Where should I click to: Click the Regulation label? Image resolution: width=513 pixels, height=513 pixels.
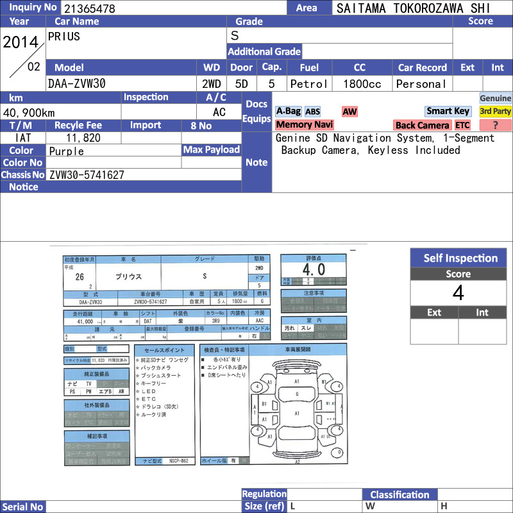[x=264, y=494]
